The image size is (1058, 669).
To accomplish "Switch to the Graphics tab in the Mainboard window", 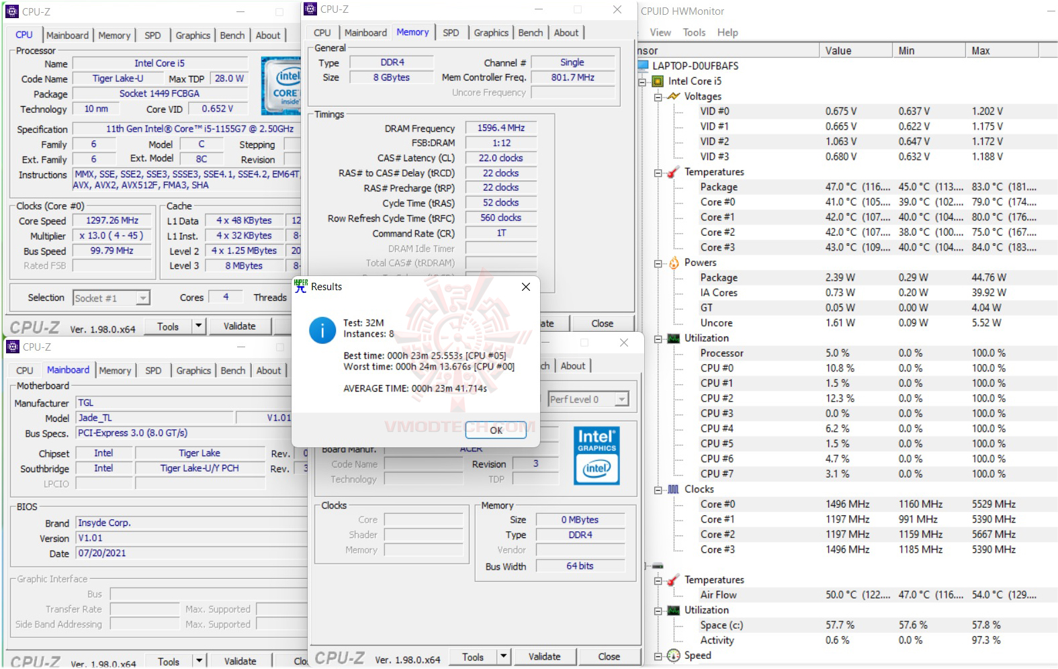I will pos(193,371).
